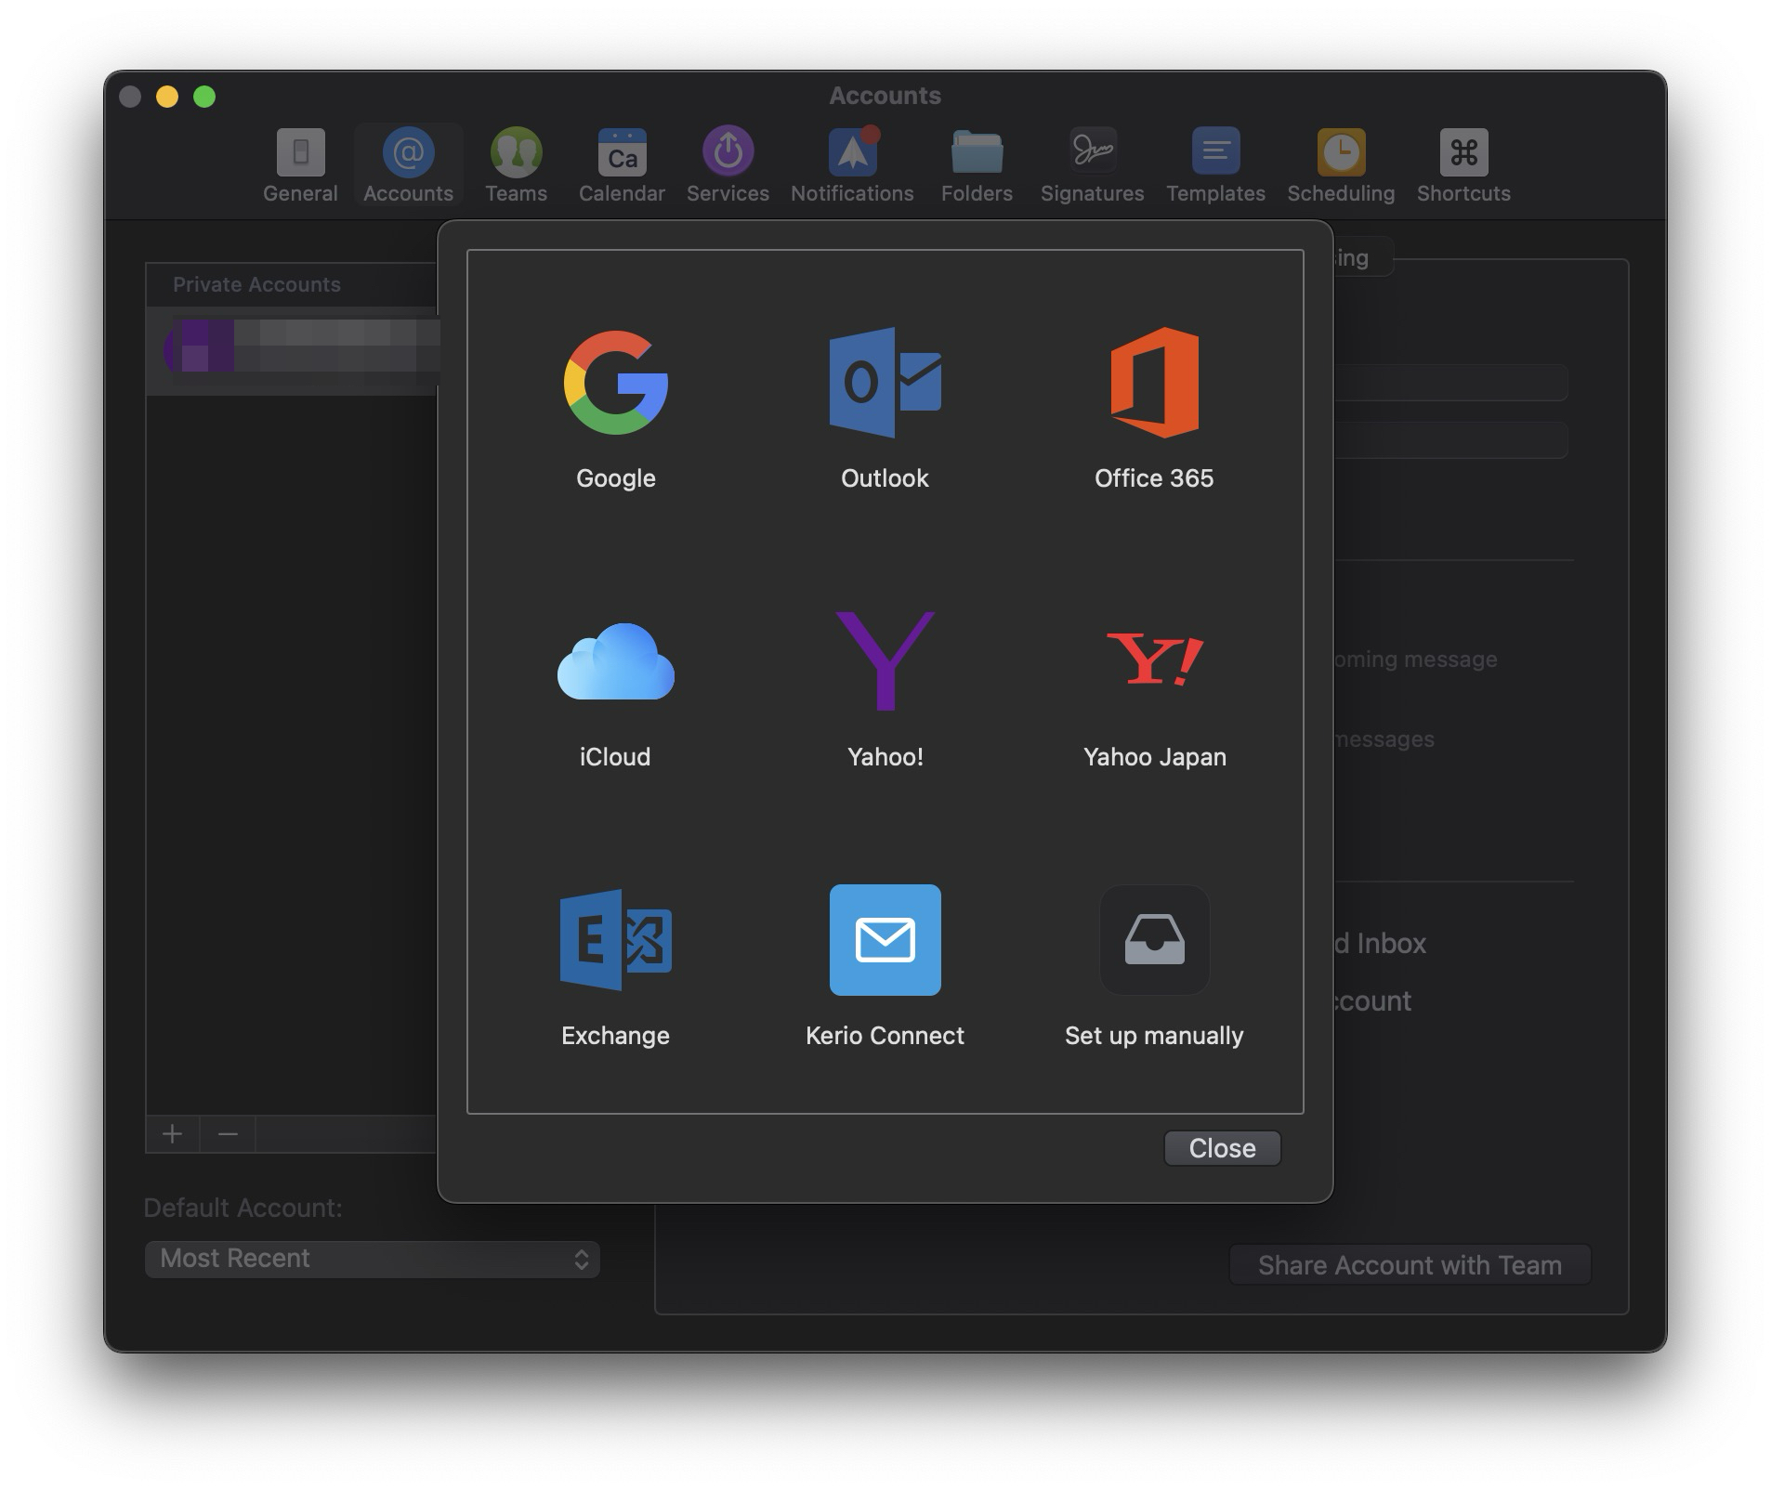1771x1490 pixels.
Task: Click the Private Accounts header
Action: pos(256,284)
